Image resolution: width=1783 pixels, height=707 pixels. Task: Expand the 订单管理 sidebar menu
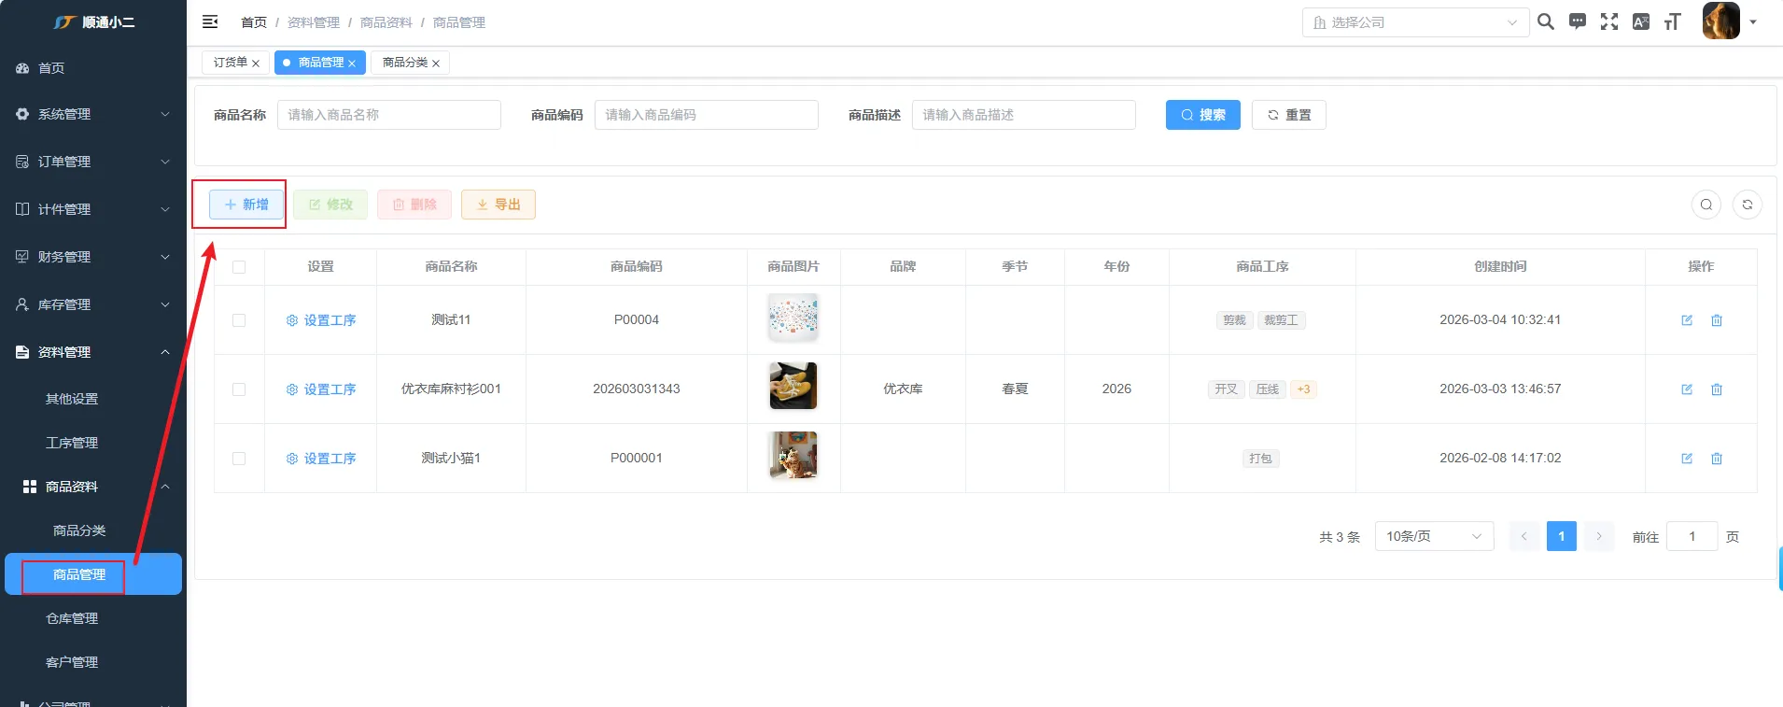[x=93, y=162]
